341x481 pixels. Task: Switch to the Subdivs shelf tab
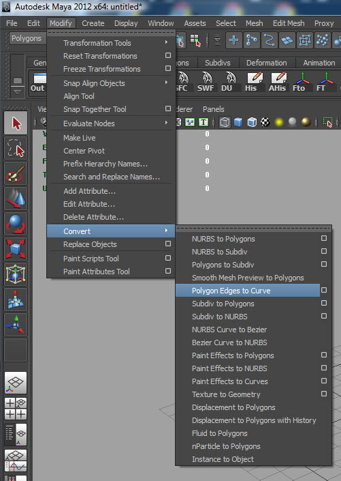pos(218,63)
